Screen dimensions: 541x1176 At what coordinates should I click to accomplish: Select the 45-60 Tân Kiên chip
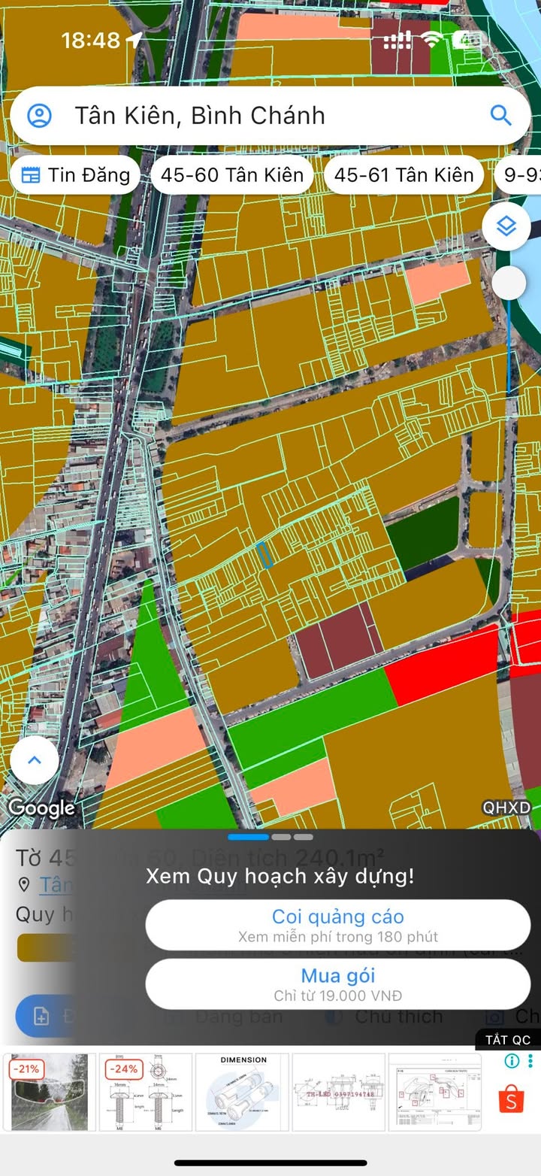pyautogui.click(x=232, y=175)
